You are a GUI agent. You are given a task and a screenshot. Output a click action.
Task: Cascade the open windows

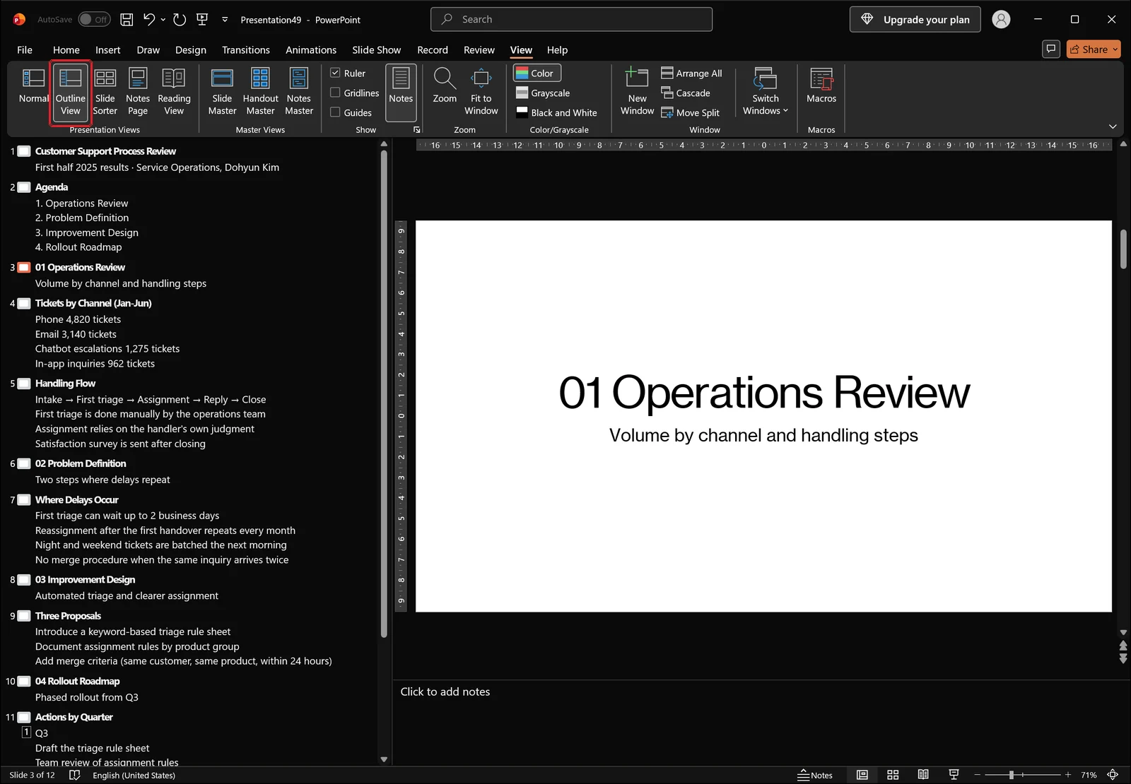pos(686,93)
